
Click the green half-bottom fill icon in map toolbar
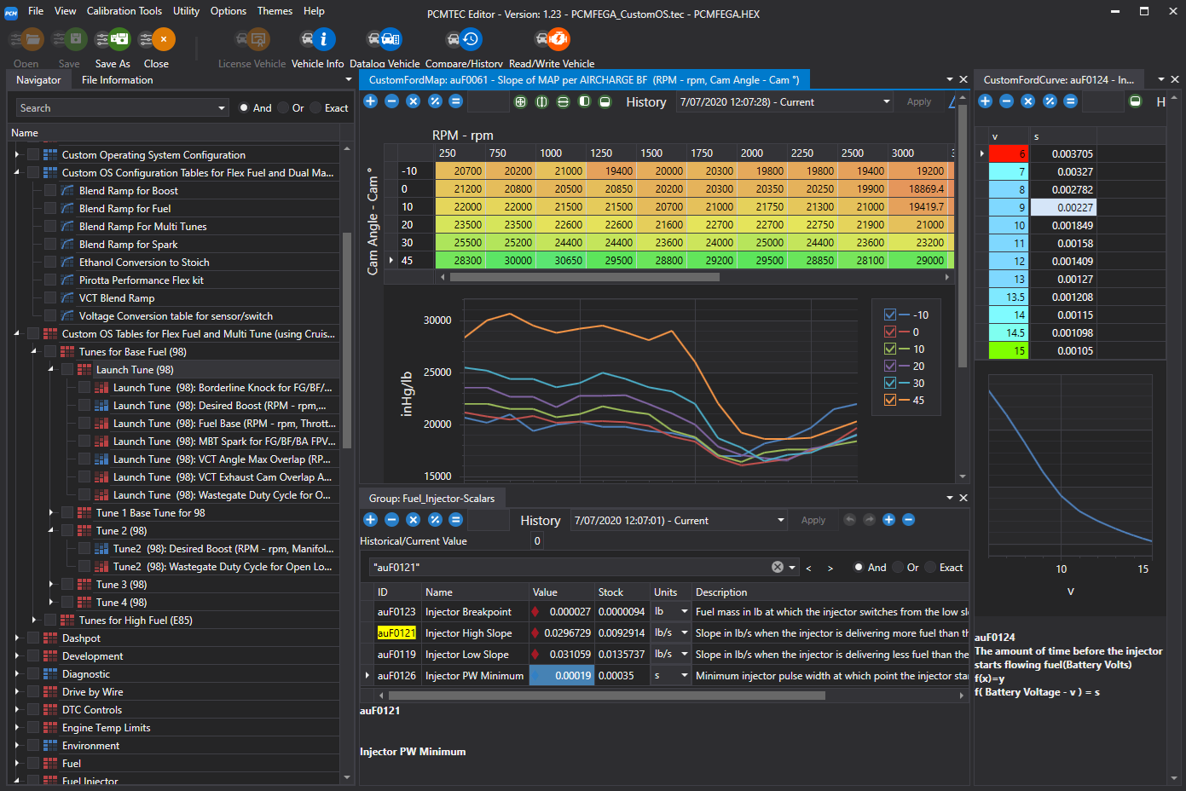605,101
